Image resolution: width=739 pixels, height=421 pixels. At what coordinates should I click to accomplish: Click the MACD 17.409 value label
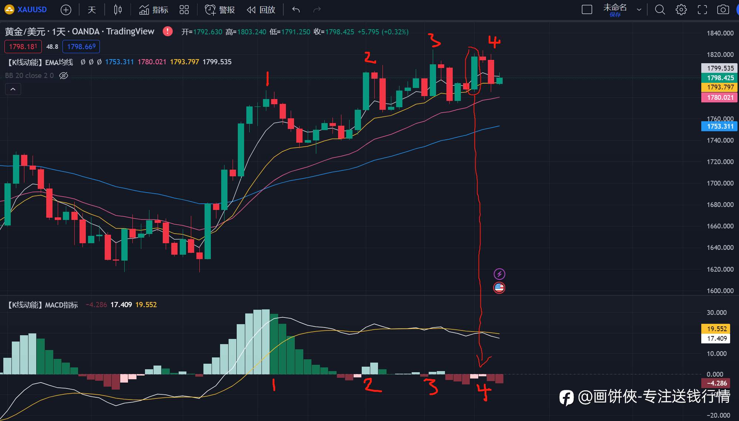coord(716,339)
